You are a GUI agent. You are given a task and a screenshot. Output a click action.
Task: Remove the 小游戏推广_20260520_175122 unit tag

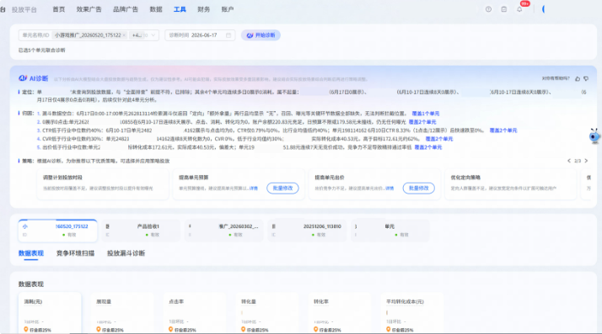coord(124,35)
